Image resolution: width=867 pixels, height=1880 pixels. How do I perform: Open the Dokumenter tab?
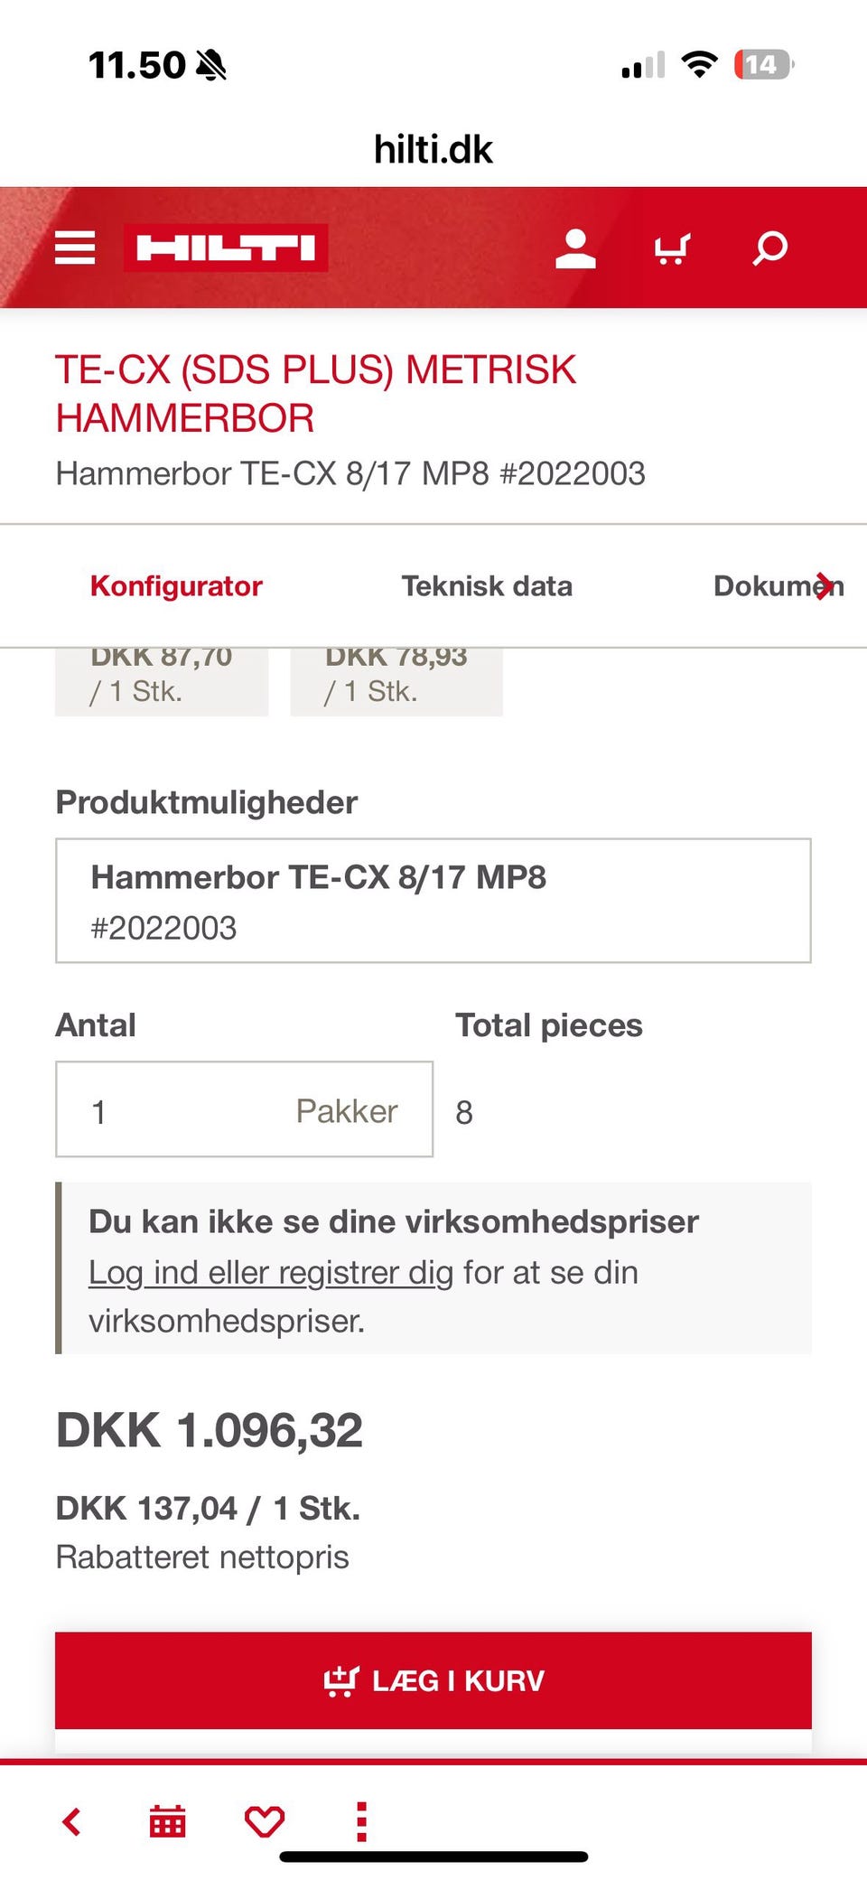[777, 586]
